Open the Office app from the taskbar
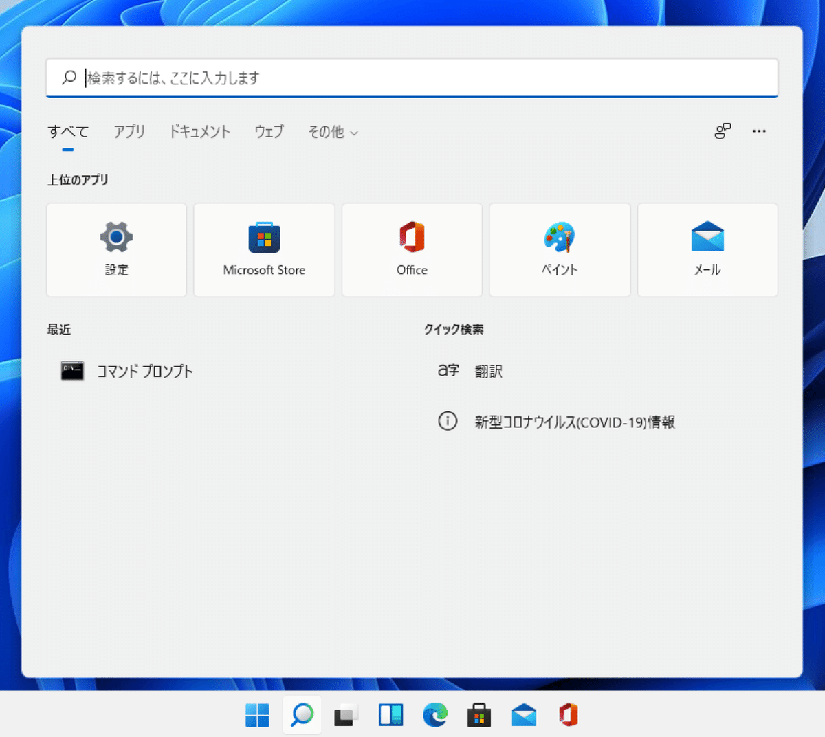 pos(568,714)
